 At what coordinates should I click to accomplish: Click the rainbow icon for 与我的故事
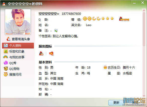click(x=6, y=57)
